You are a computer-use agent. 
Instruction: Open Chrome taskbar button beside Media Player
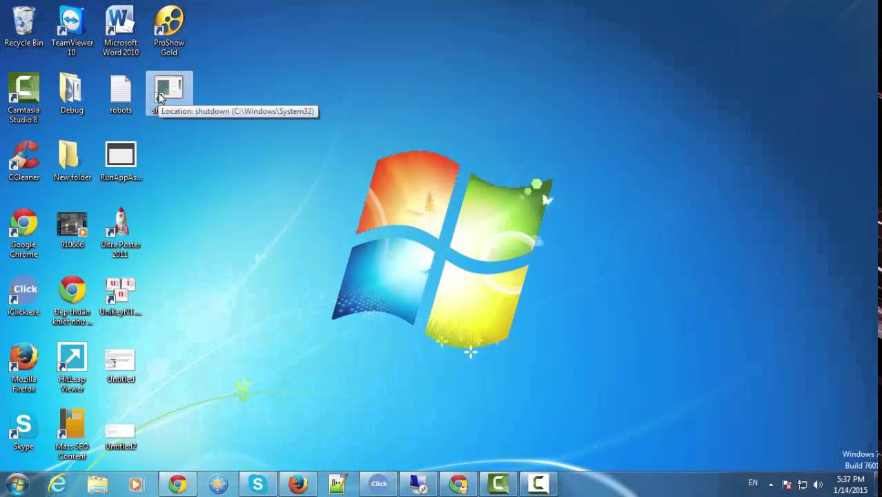[177, 484]
